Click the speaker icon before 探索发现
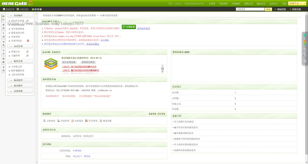 click(290, 9)
